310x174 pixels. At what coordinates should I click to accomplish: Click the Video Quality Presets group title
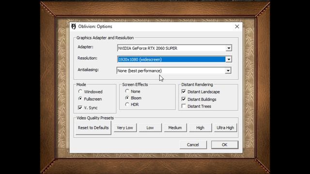tap(95, 118)
